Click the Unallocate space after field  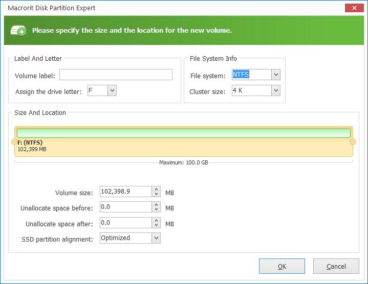point(126,223)
